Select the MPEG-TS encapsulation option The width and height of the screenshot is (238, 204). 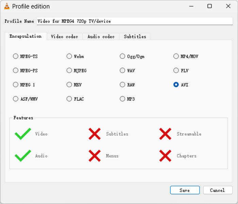pos(25,56)
